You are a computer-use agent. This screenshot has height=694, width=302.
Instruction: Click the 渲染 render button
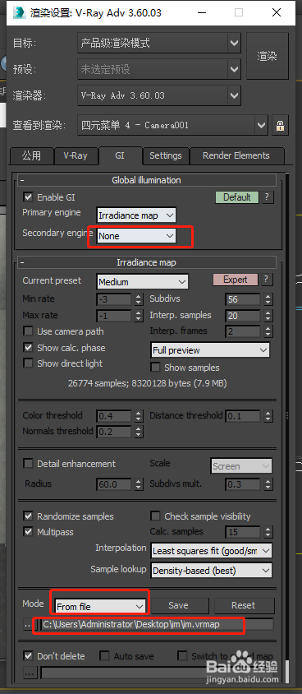(267, 56)
